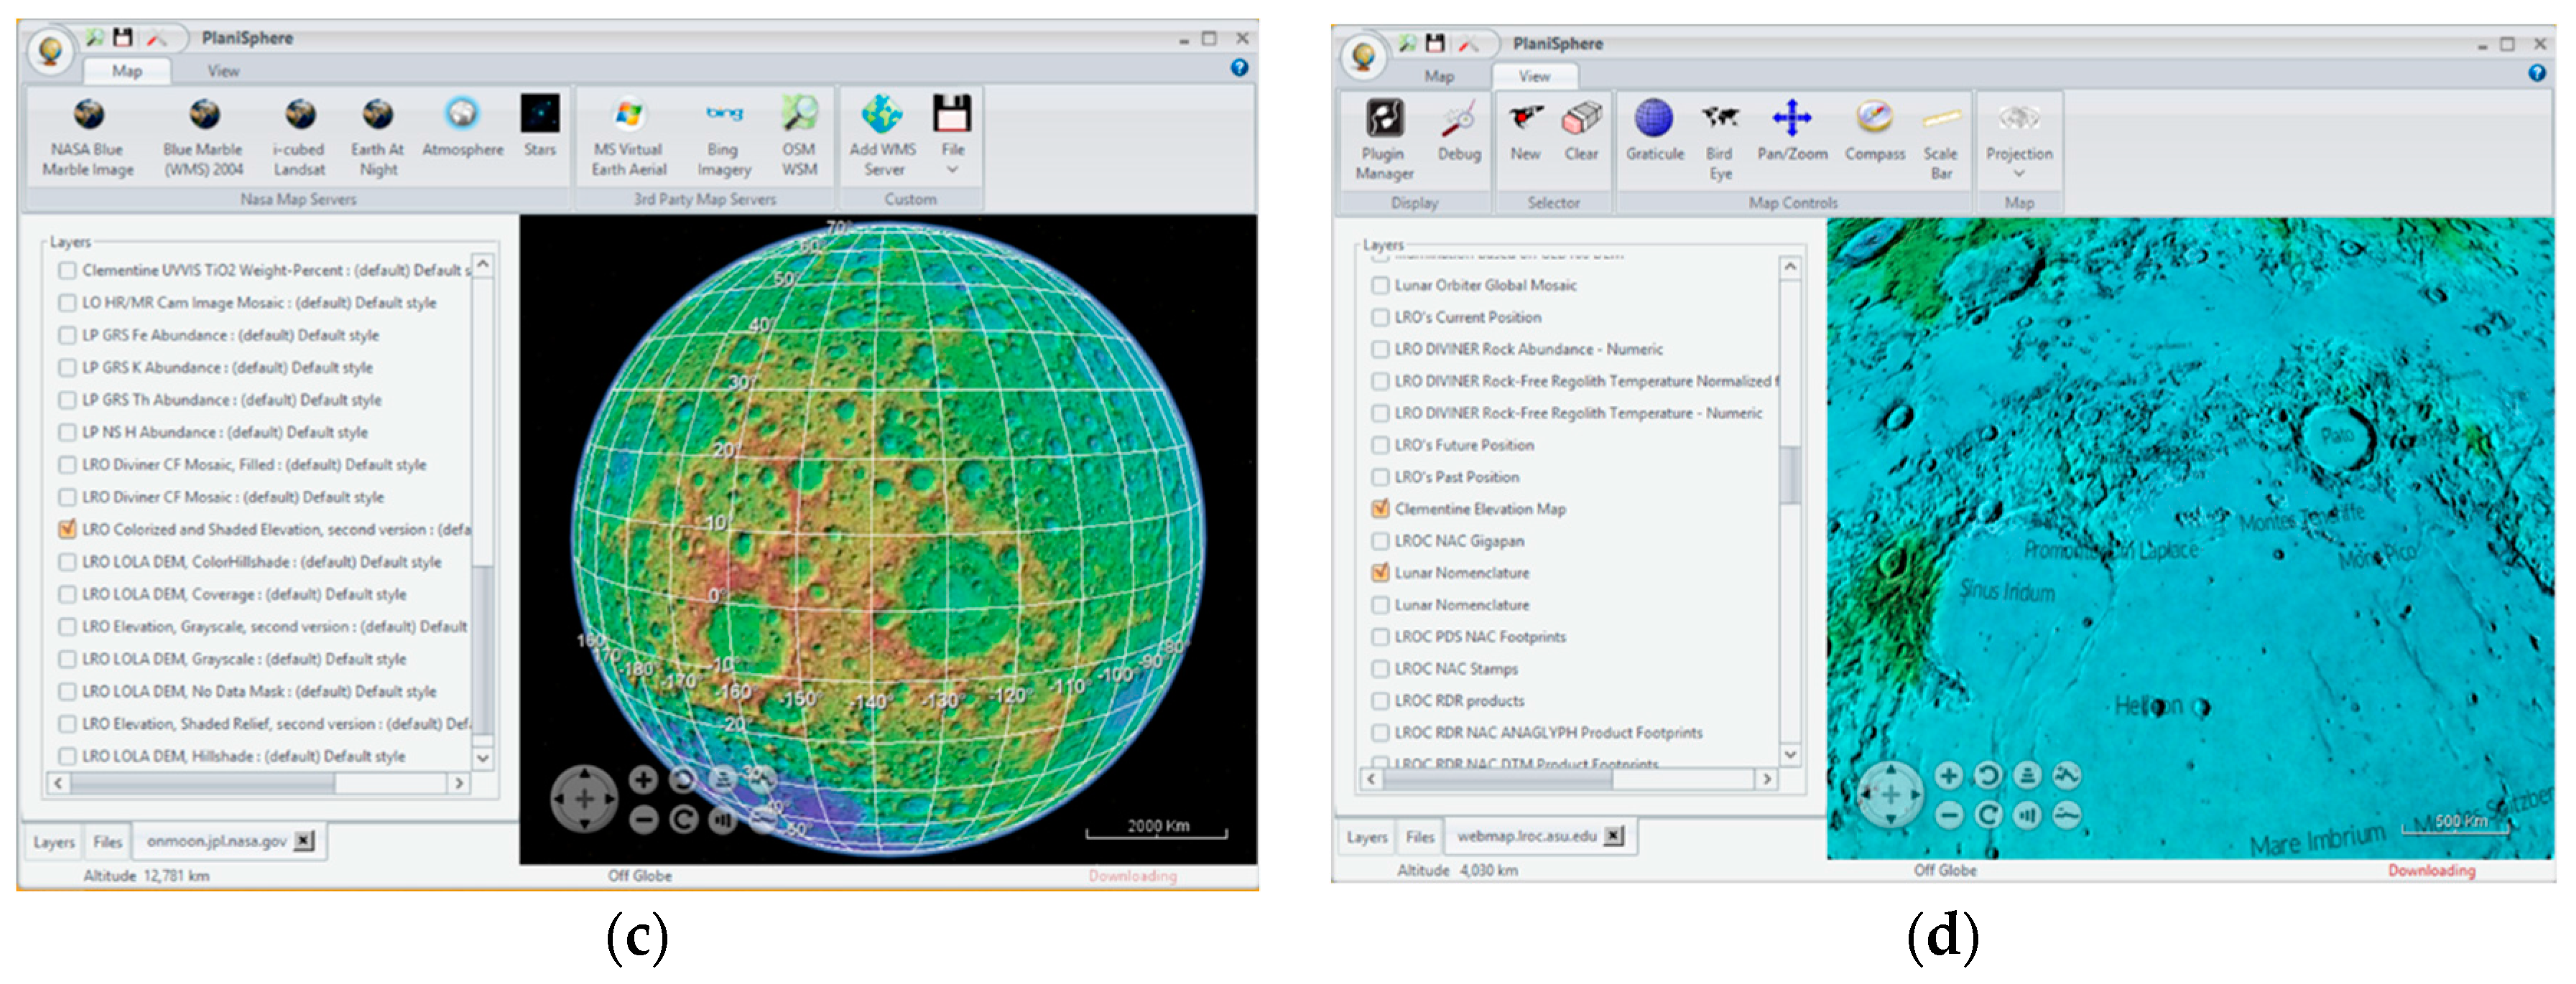Enable LRO's Current Position layer
The width and height of the screenshot is (2576, 984).
click(x=1380, y=318)
